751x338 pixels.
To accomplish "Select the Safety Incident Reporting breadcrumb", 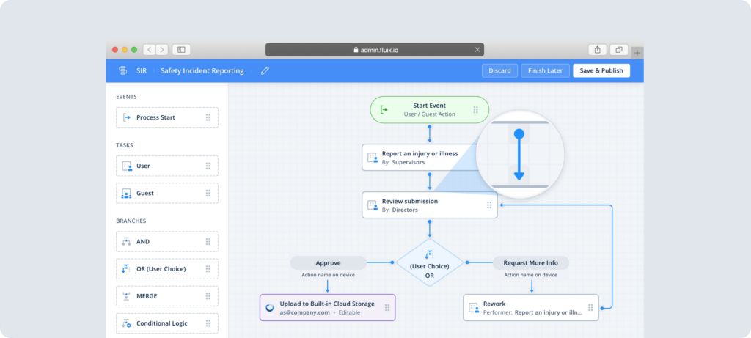I will click(x=202, y=70).
